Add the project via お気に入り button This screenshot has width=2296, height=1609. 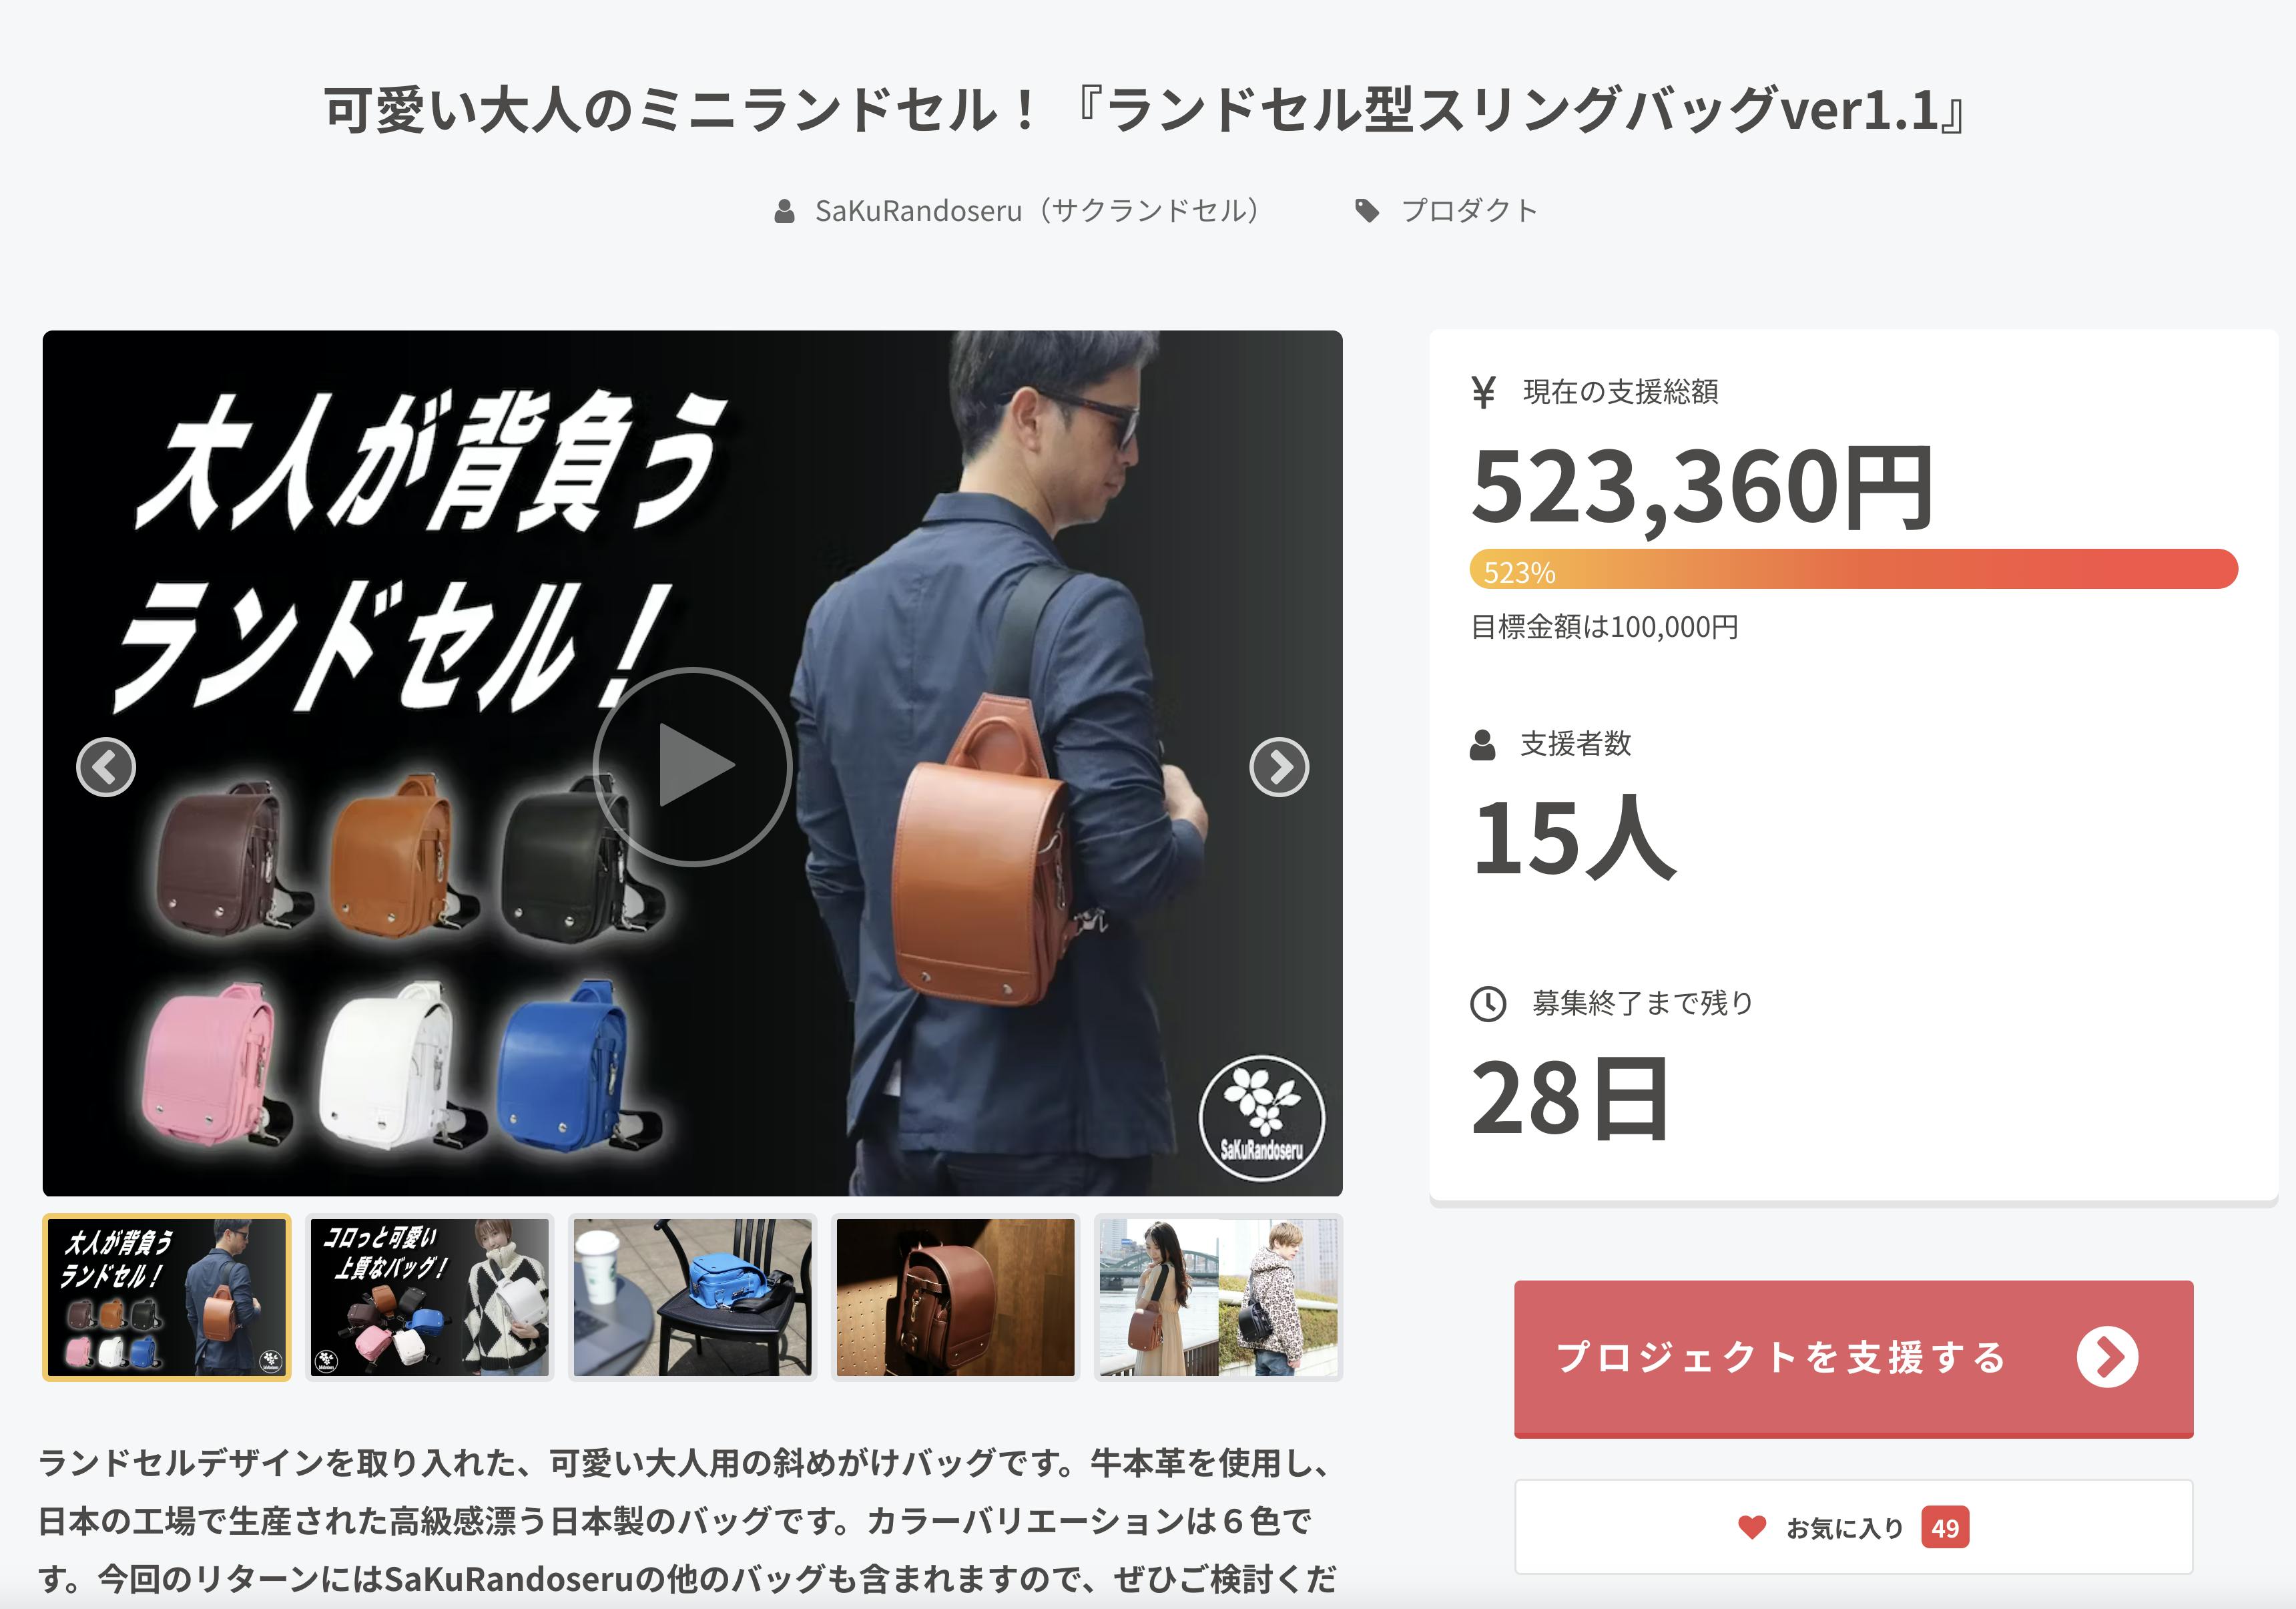(x=1853, y=1527)
